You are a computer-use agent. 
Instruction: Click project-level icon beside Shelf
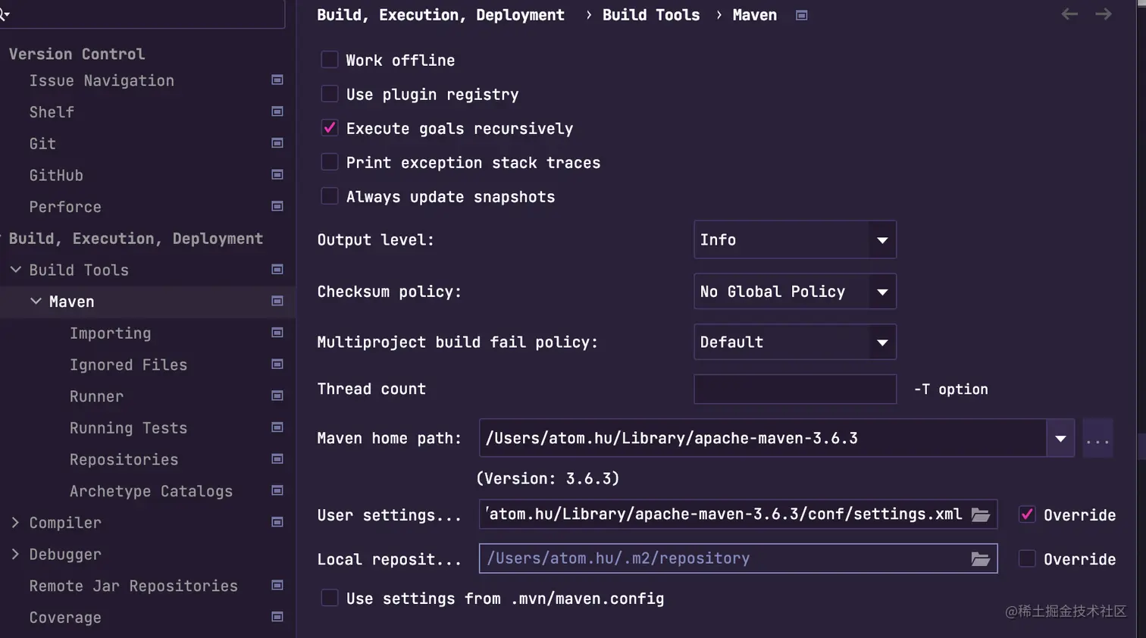pos(277,112)
